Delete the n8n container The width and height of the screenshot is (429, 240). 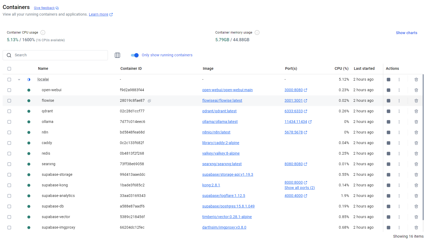[416, 132]
